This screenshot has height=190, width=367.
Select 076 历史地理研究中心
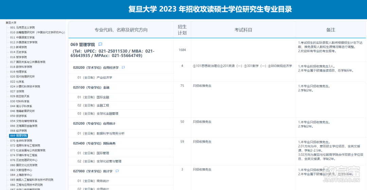click(24, 160)
